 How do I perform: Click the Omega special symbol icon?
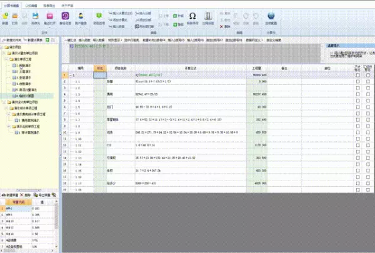(x=192, y=16)
